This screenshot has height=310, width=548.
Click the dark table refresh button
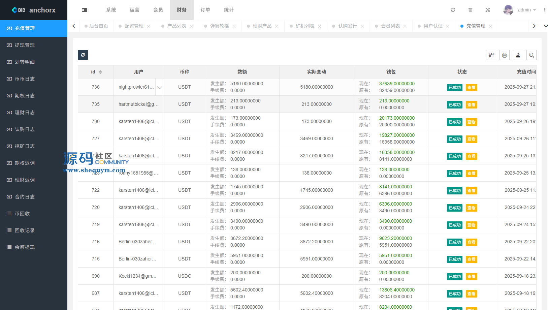tap(83, 55)
